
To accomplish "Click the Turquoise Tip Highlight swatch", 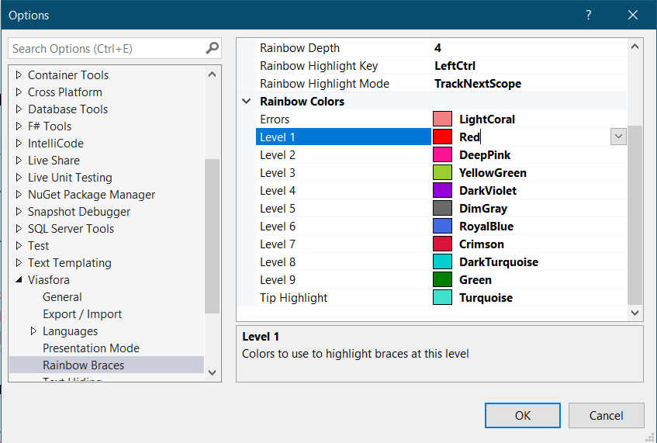I will pyautogui.click(x=442, y=298).
